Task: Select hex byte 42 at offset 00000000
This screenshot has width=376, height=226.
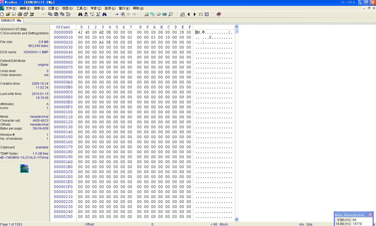Action: point(80,32)
